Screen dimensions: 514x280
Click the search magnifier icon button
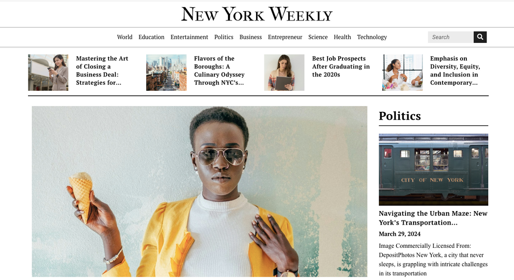[x=480, y=37]
